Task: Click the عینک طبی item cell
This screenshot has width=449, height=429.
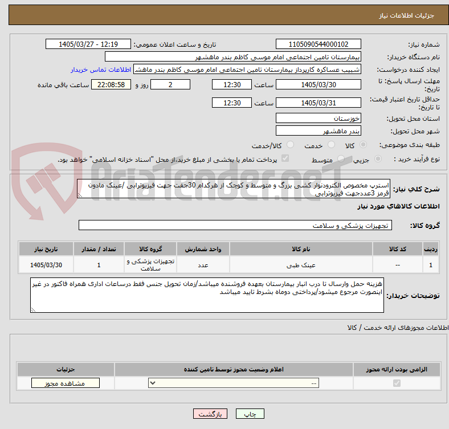Action: pyautogui.click(x=301, y=265)
